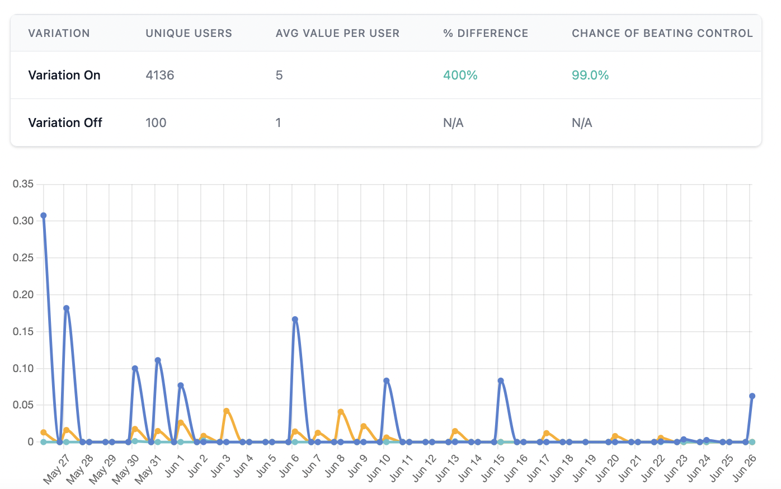Screen dimensions: 781x489
Task: Click the 0.20 y-axis label
Action: (23, 294)
